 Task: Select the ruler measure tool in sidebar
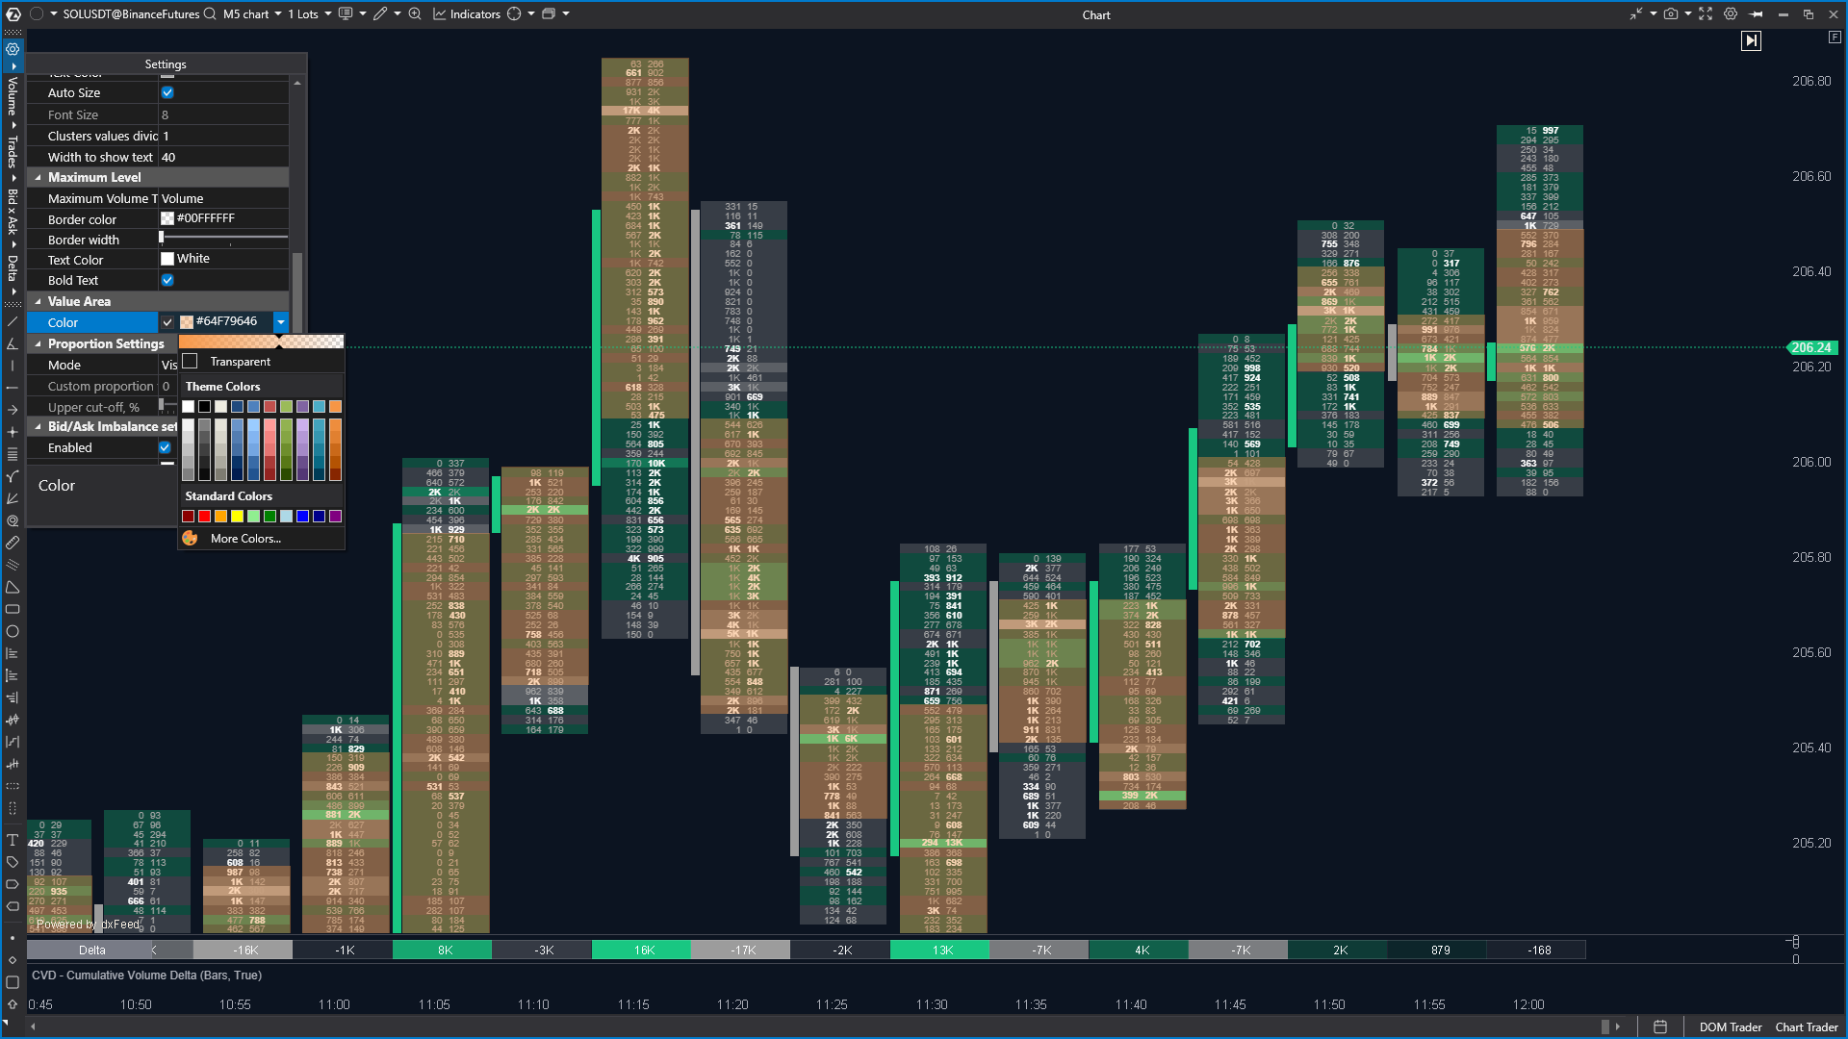[x=13, y=543]
